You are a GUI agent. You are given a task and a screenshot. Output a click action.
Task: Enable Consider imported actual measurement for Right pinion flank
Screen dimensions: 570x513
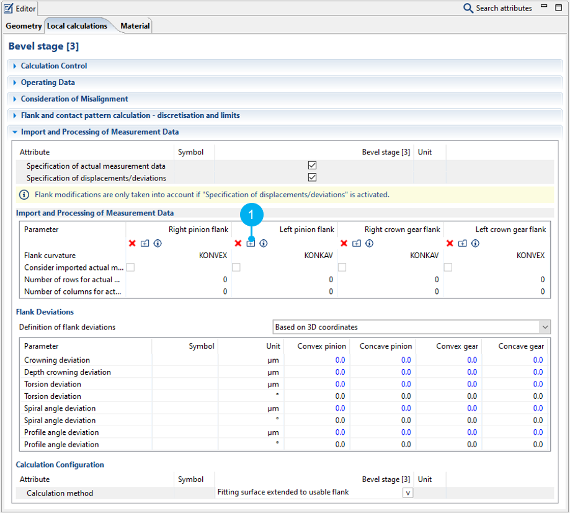(x=130, y=267)
